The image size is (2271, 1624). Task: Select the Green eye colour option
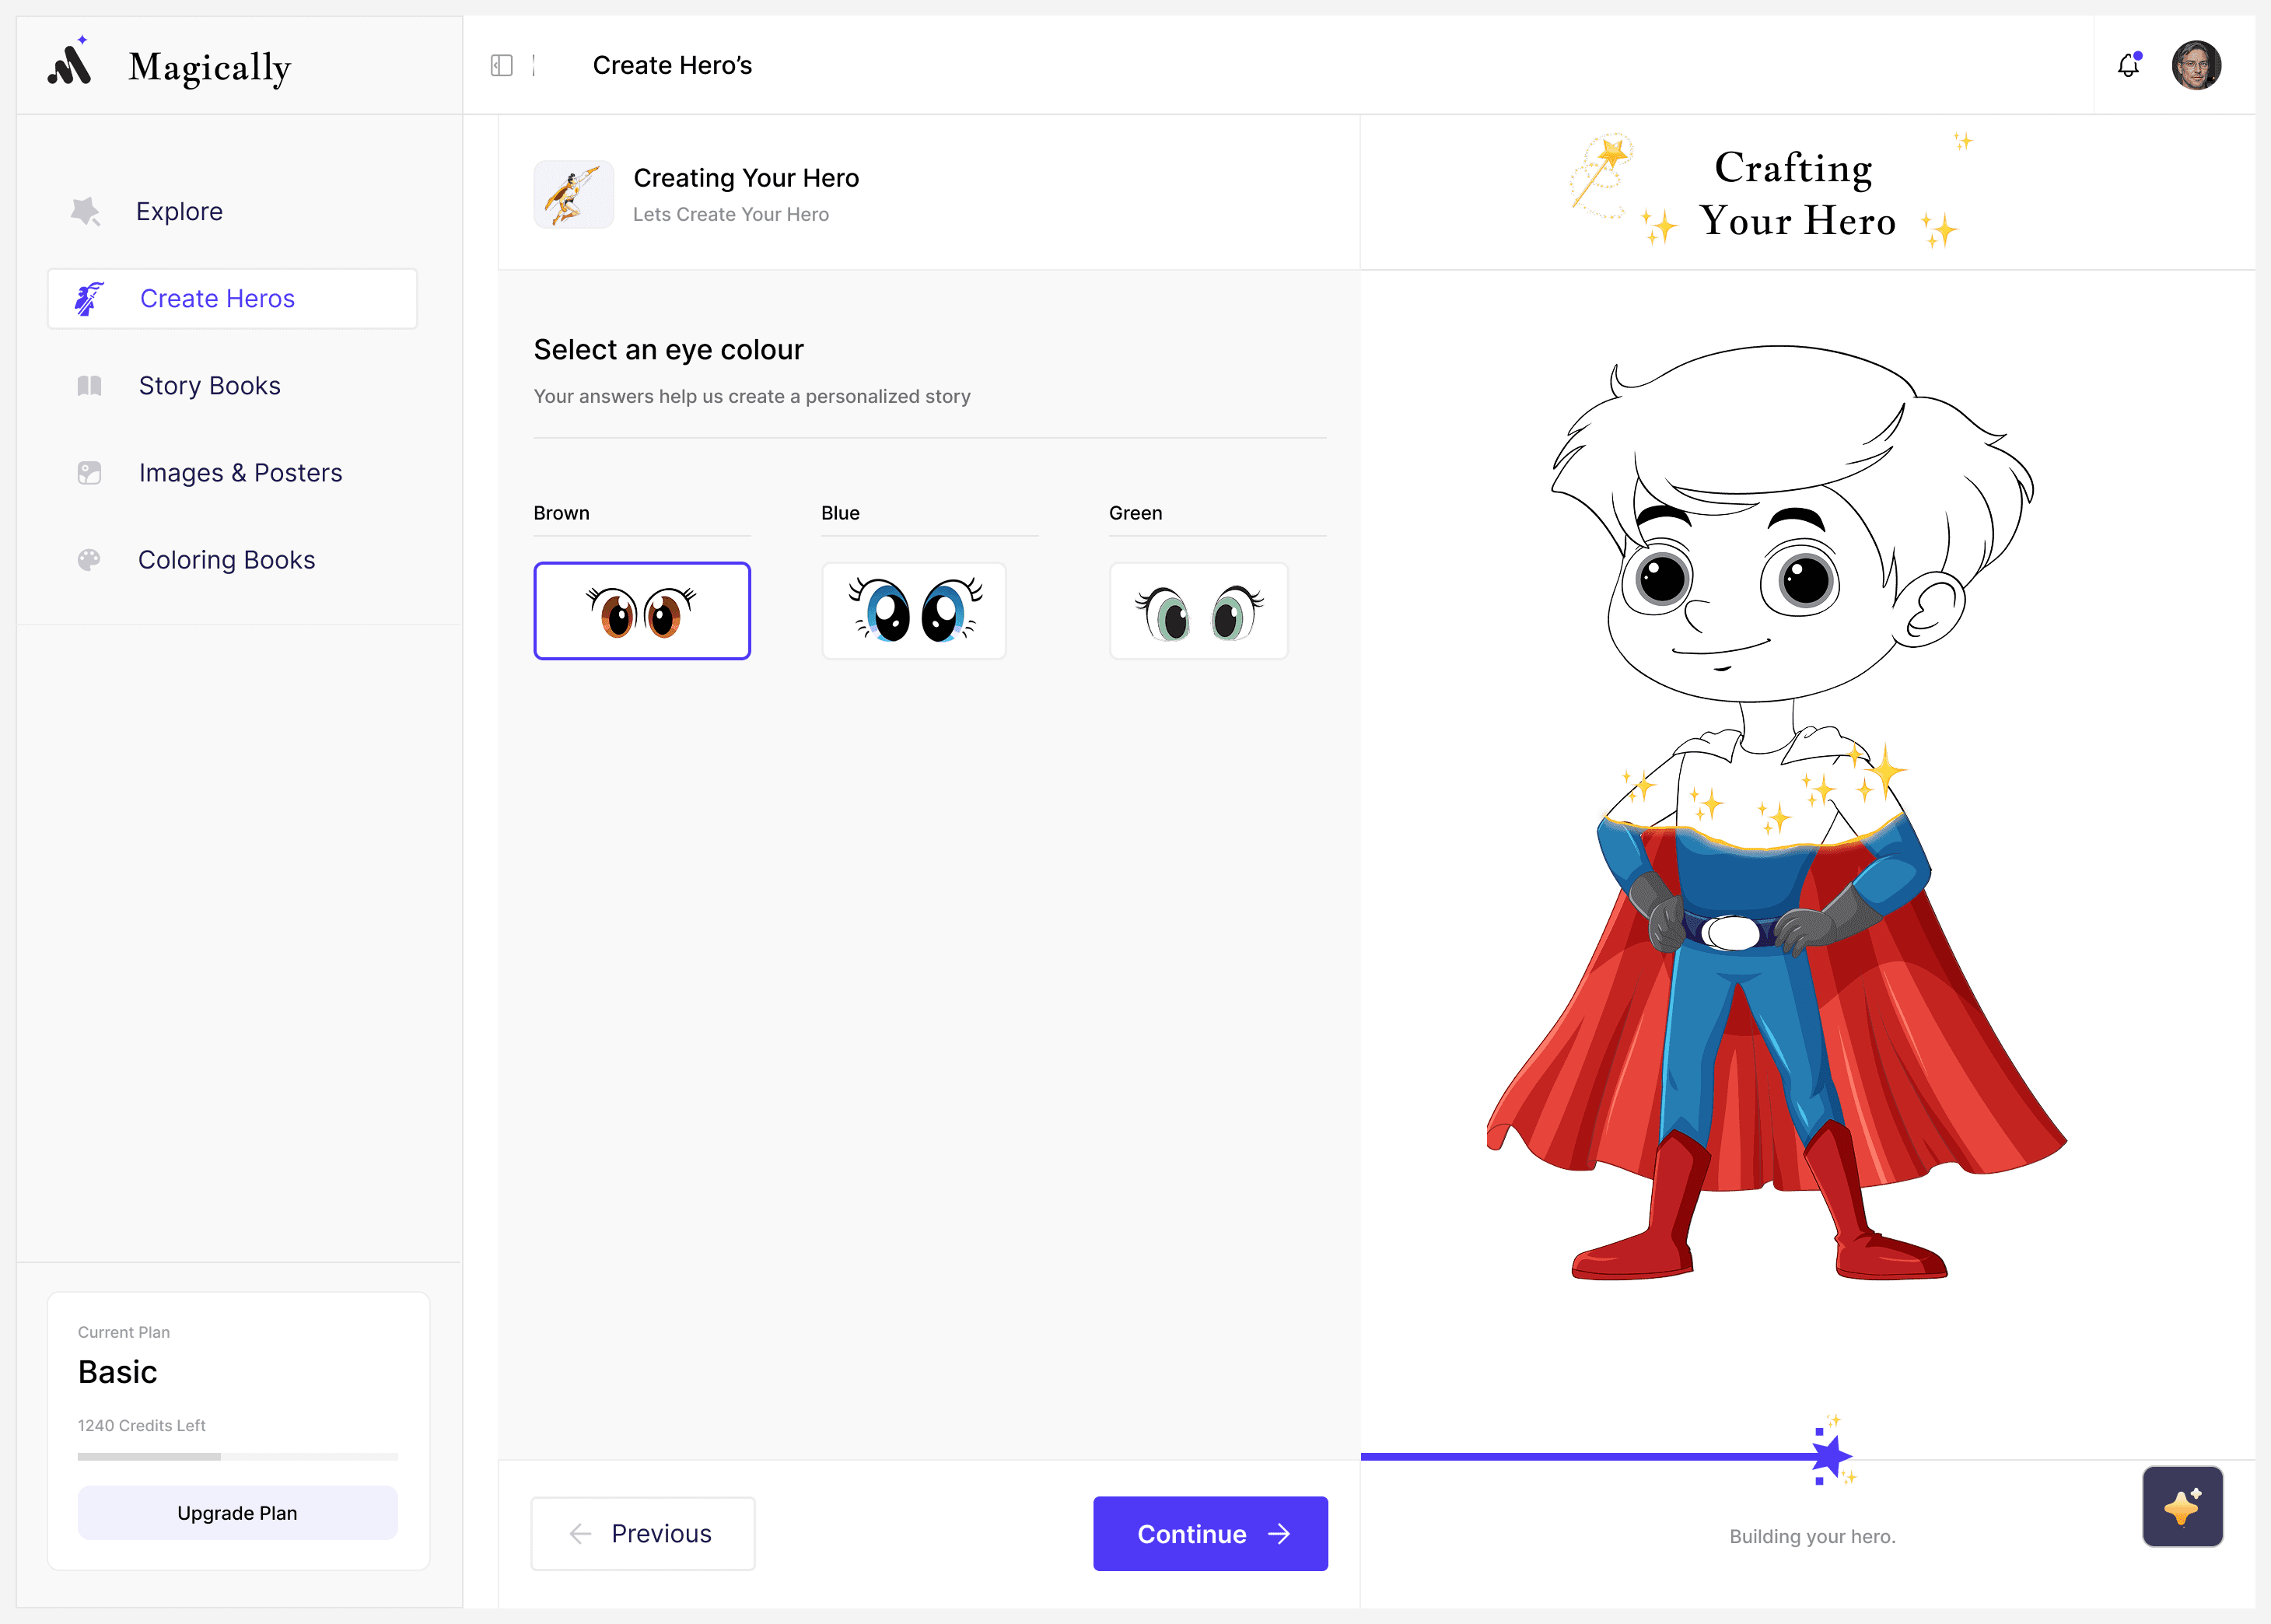[x=1199, y=611]
